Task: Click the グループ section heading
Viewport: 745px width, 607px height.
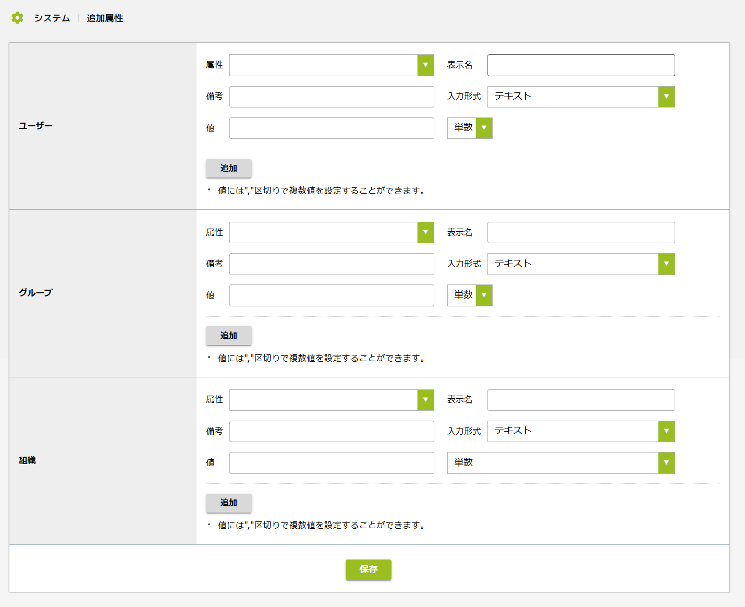Action: (x=35, y=293)
